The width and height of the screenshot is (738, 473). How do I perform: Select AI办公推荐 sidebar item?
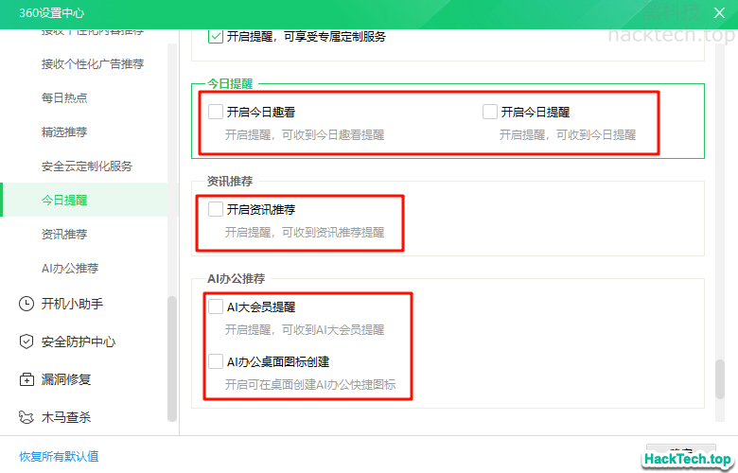70,268
